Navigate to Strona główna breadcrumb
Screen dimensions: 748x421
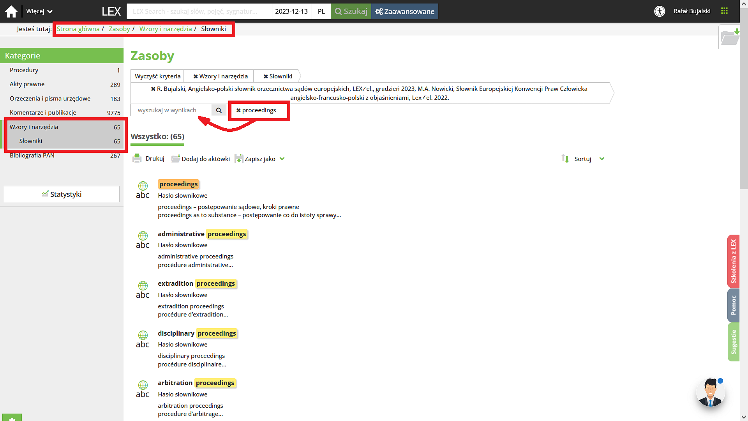click(x=78, y=29)
